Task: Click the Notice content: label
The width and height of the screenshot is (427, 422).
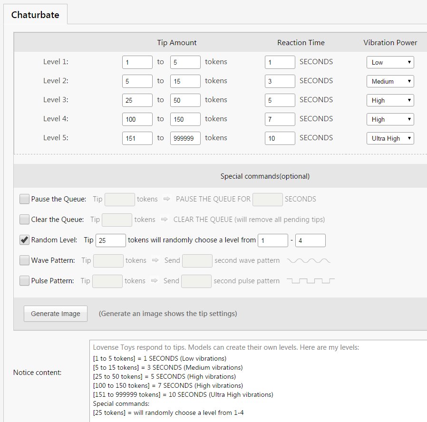Action: [37, 373]
